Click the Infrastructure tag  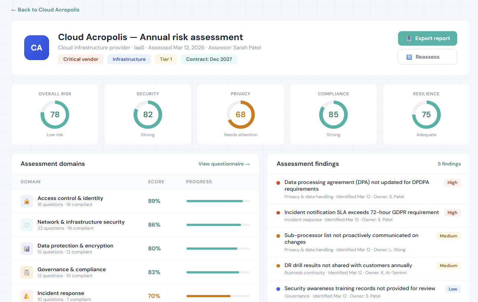pos(129,59)
